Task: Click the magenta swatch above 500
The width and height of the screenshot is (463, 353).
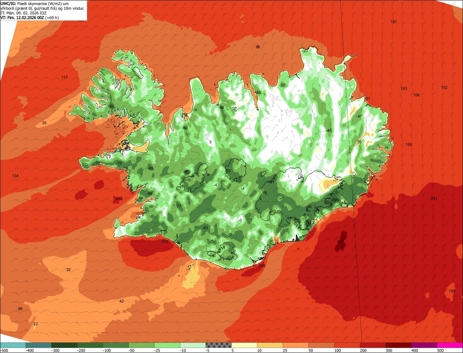Action: [x=450, y=345]
